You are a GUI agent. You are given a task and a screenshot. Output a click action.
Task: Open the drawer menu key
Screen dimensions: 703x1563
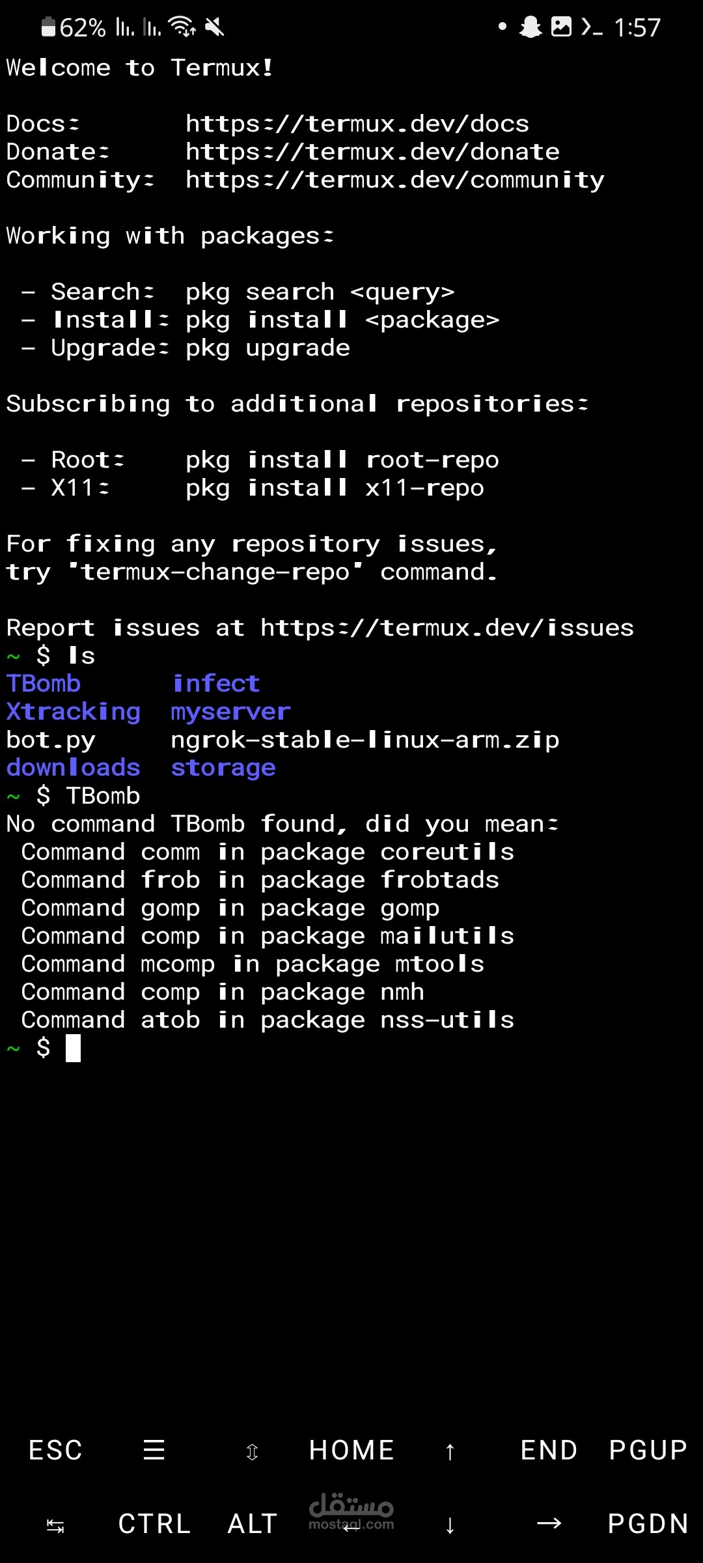coord(154,1450)
